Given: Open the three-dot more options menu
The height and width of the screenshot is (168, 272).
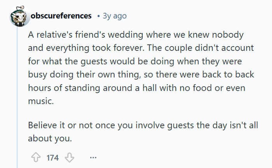Looking at the screenshot, I should pos(93,158).
